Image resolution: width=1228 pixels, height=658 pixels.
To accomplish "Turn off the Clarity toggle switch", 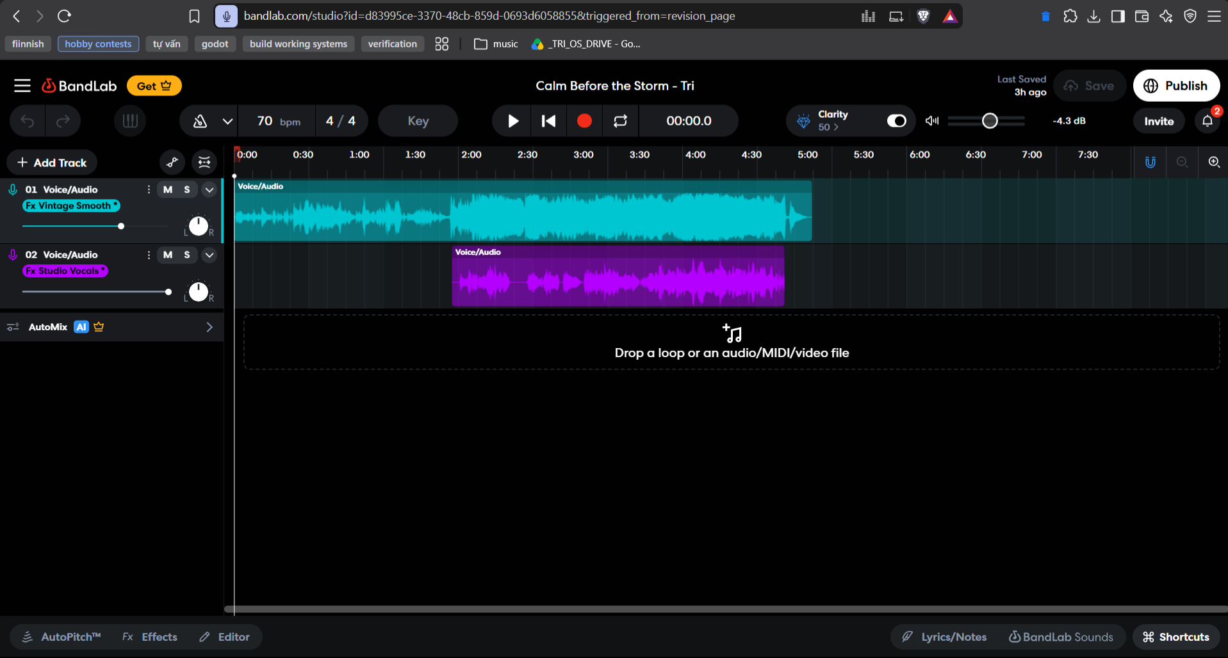I will click(x=897, y=121).
